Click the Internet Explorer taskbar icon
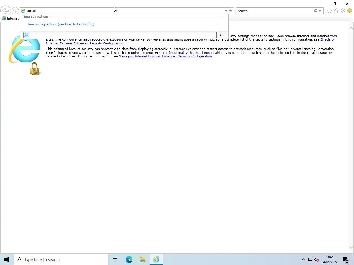The width and height of the screenshot is (354, 265). tap(156, 259)
